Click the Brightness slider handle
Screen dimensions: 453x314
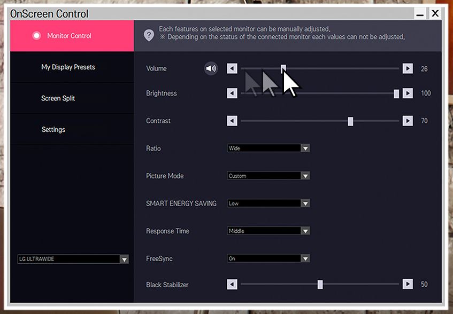(x=396, y=93)
